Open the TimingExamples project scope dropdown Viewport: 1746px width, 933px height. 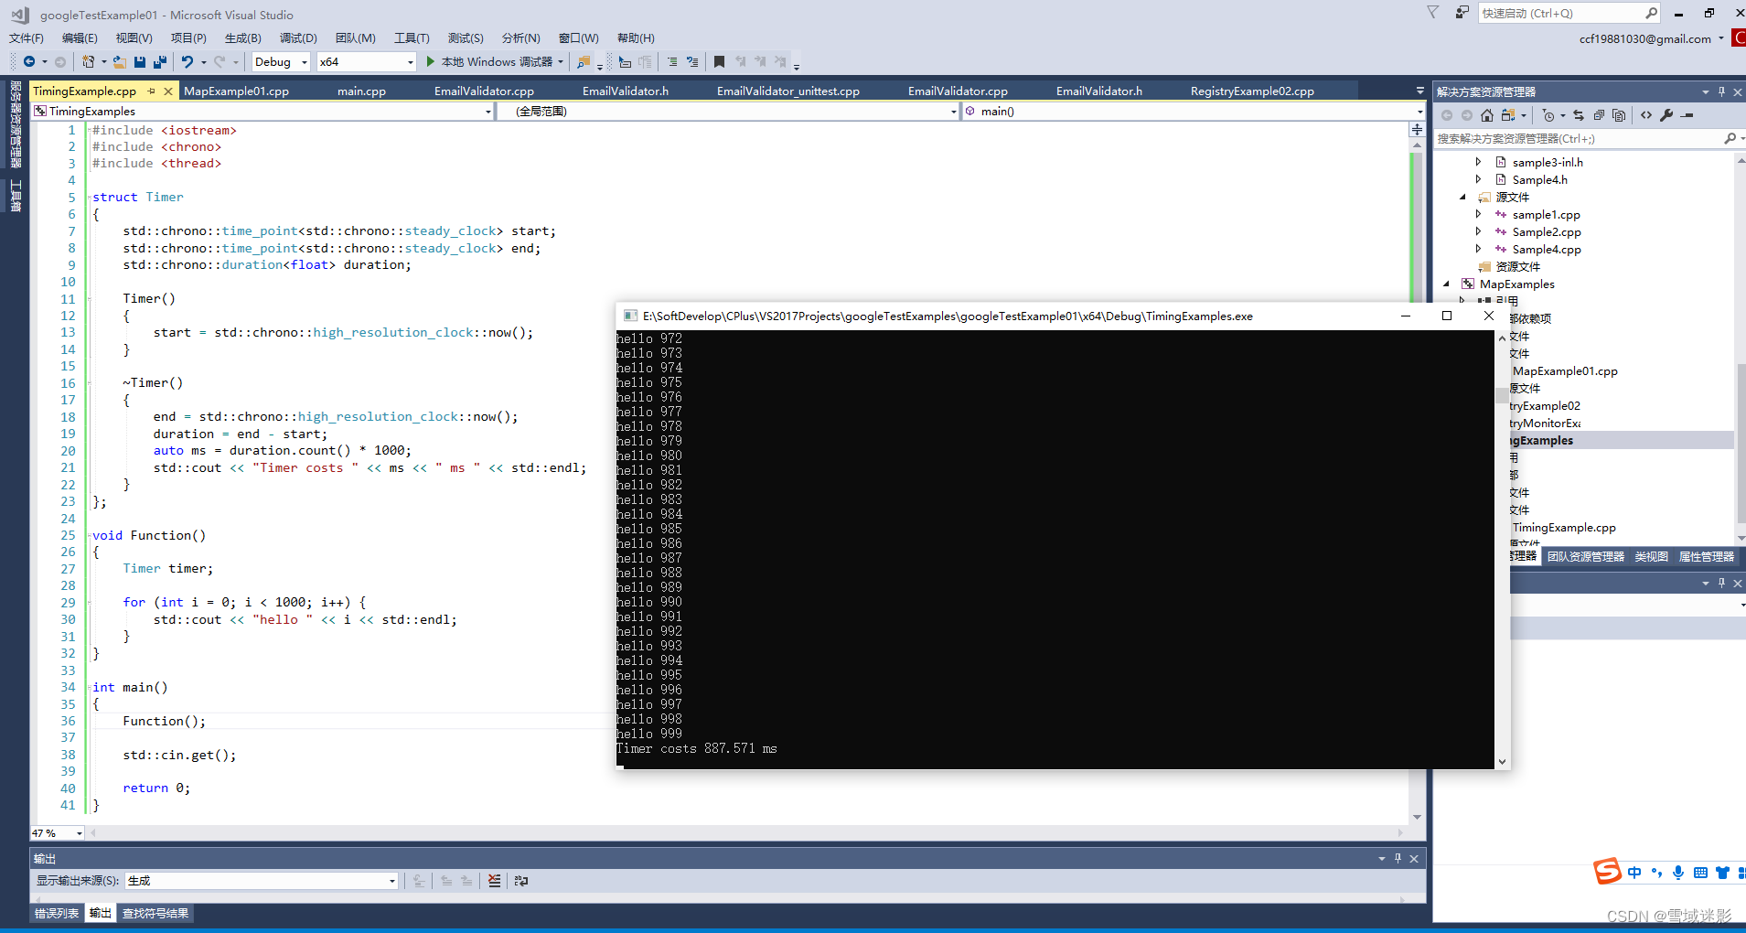point(262,111)
